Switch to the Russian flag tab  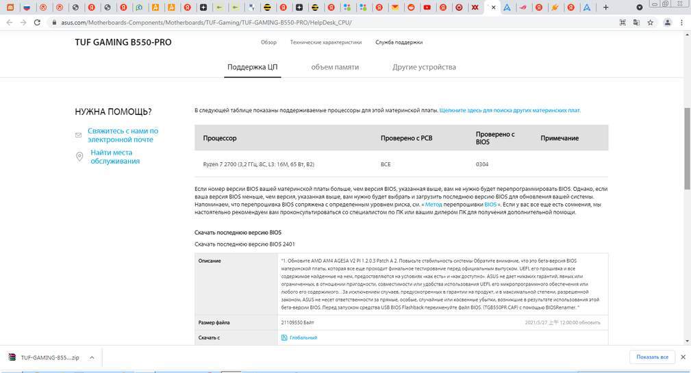pos(27,8)
